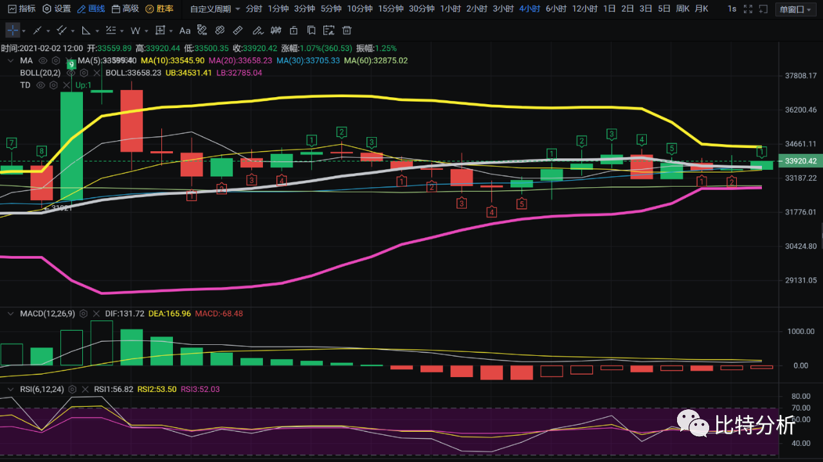Click the trash icon to delete drawings
This screenshot has width=823, height=462.
[347, 30]
